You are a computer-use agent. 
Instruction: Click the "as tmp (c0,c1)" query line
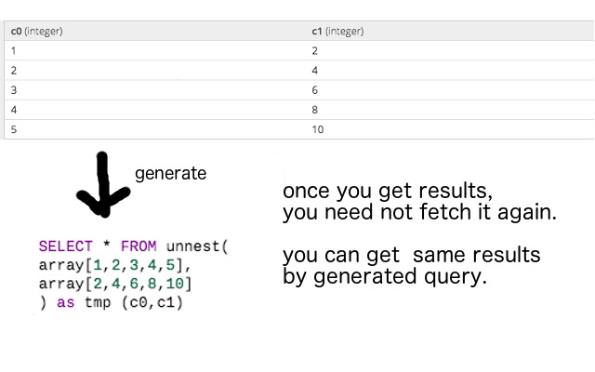pos(110,302)
